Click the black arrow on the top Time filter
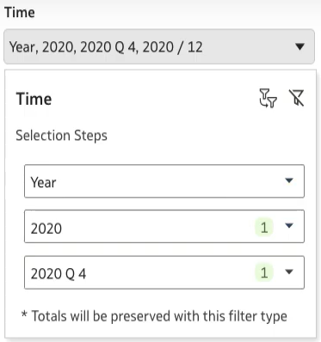321x342 pixels. (299, 46)
